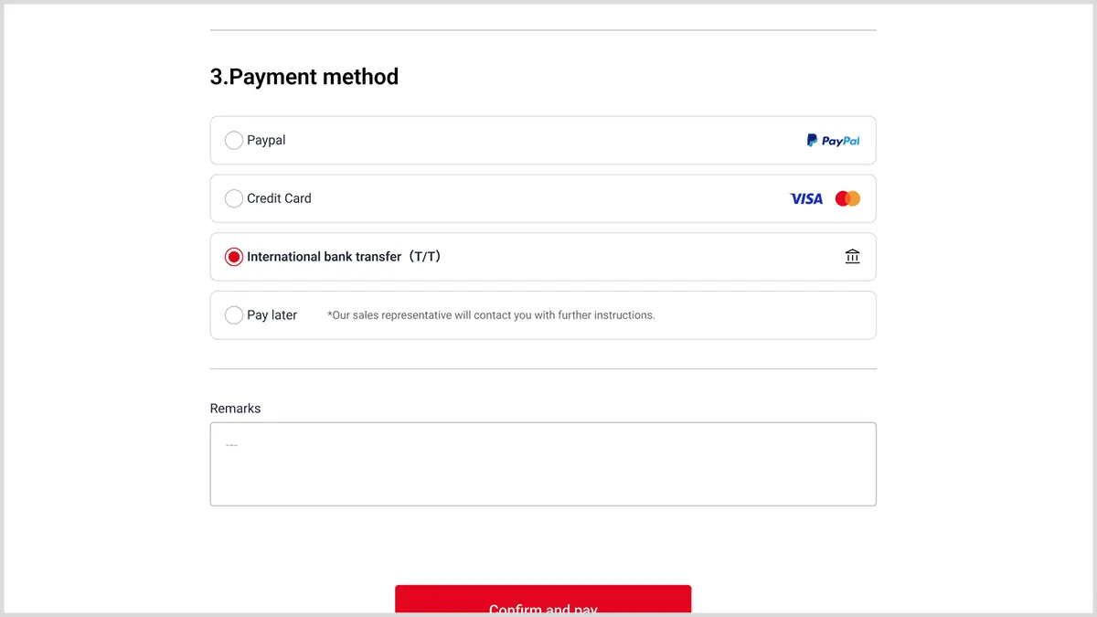Image resolution: width=1097 pixels, height=617 pixels.
Task: Click empty space in the Paypal option row
Action: [x=539, y=141]
